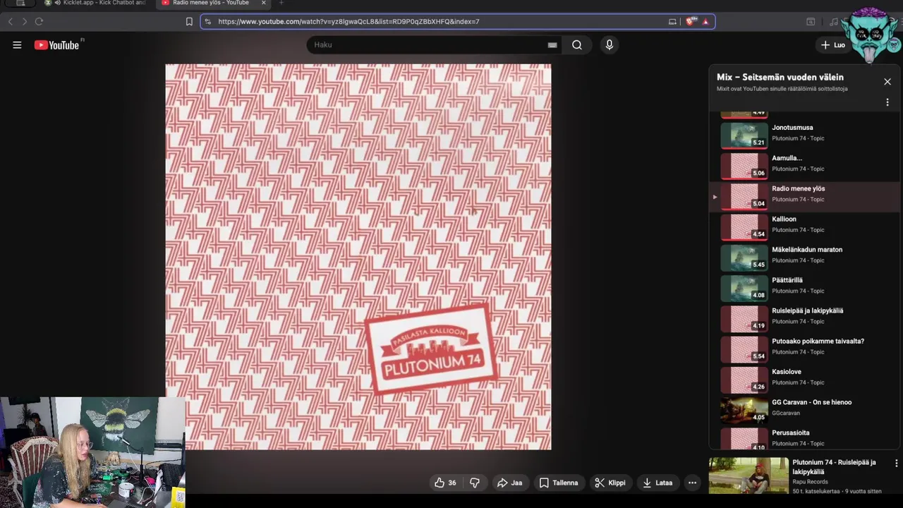
Task: Click the Jonotusmusa thumbnail showing 5.21
Action: (744, 135)
